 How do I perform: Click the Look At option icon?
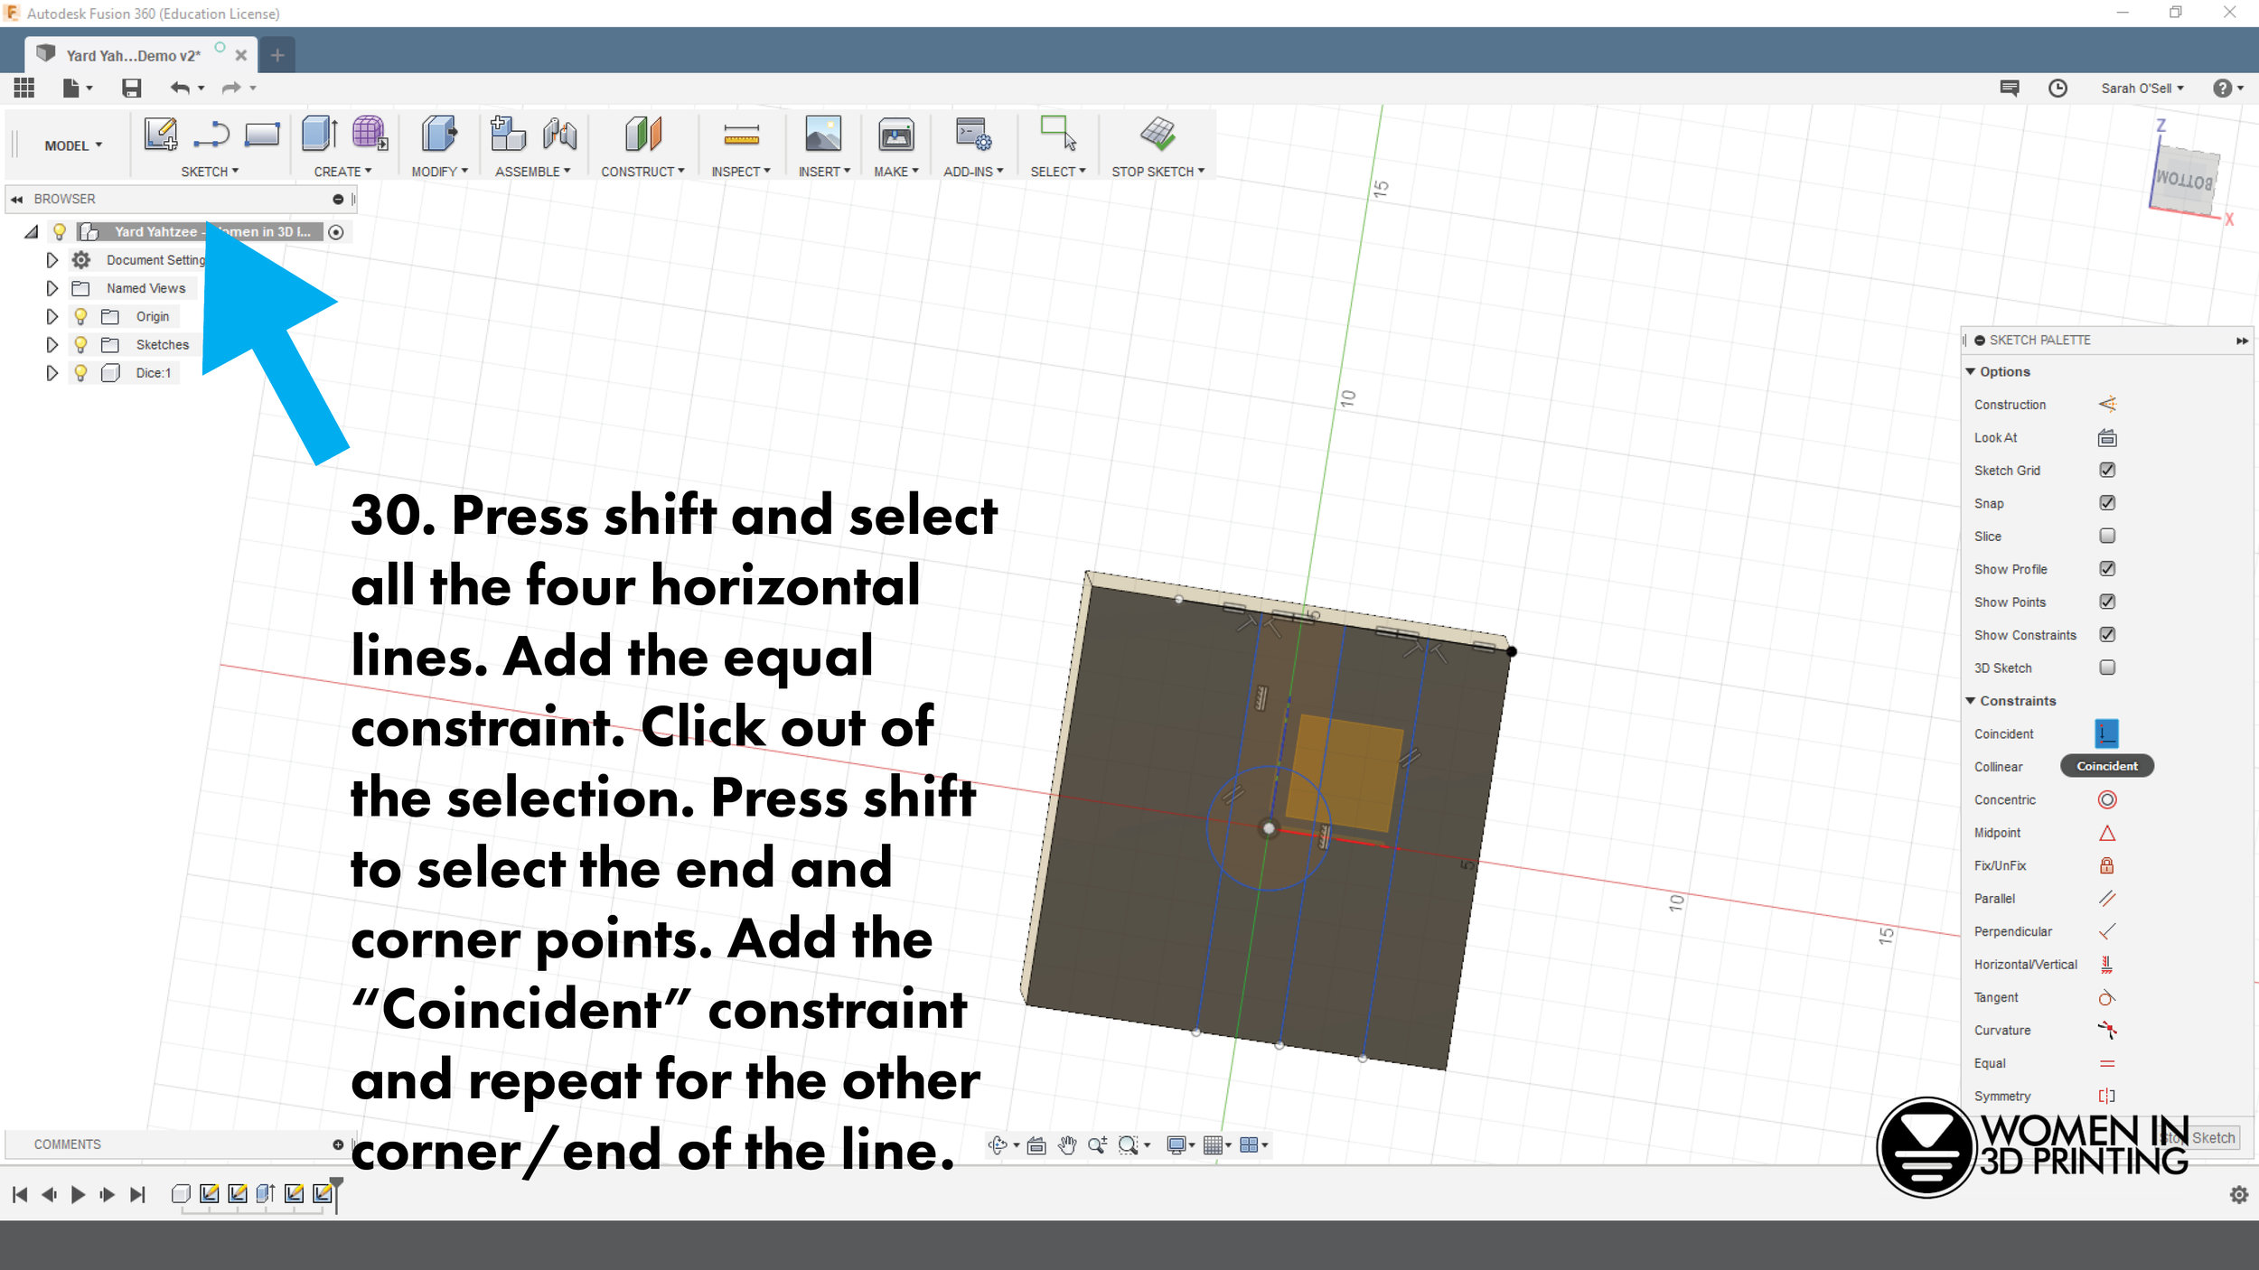point(2107,438)
